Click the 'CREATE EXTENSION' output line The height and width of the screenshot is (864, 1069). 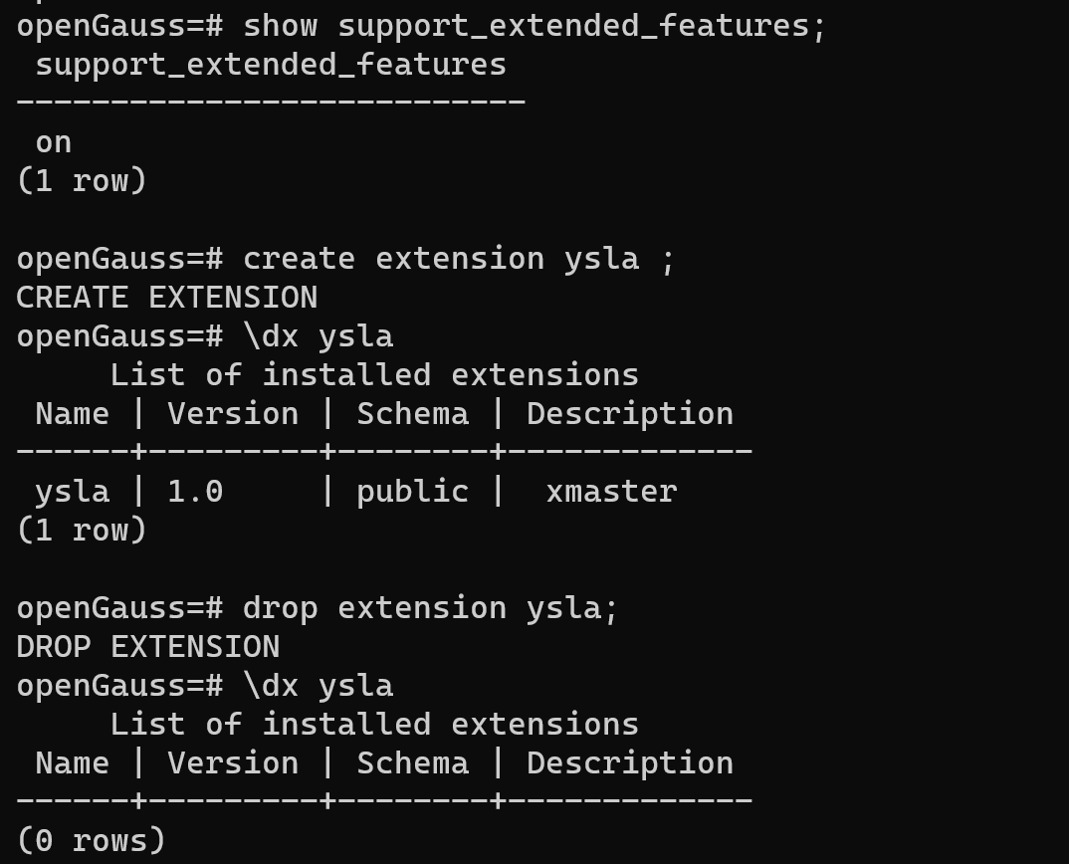click(x=167, y=298)
